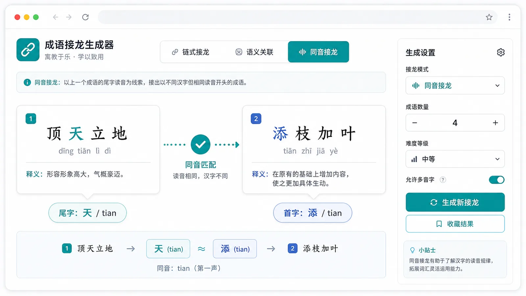Click the 添枝加叶 text in summary row
Image resolution: width=526 pixels, height=296 pixels.
[x=321, y=249]
